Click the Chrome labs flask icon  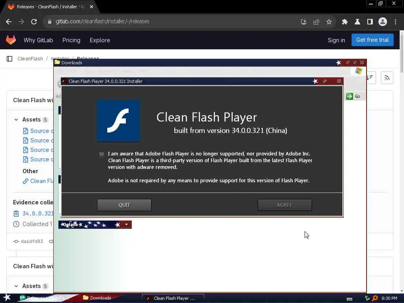(x=357, y=22)
